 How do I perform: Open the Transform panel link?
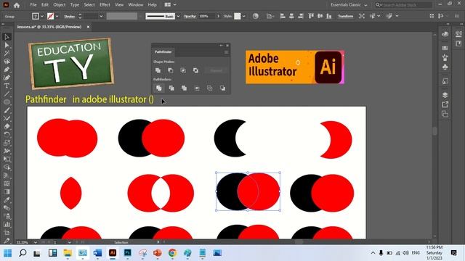click(x=346, y=16)
